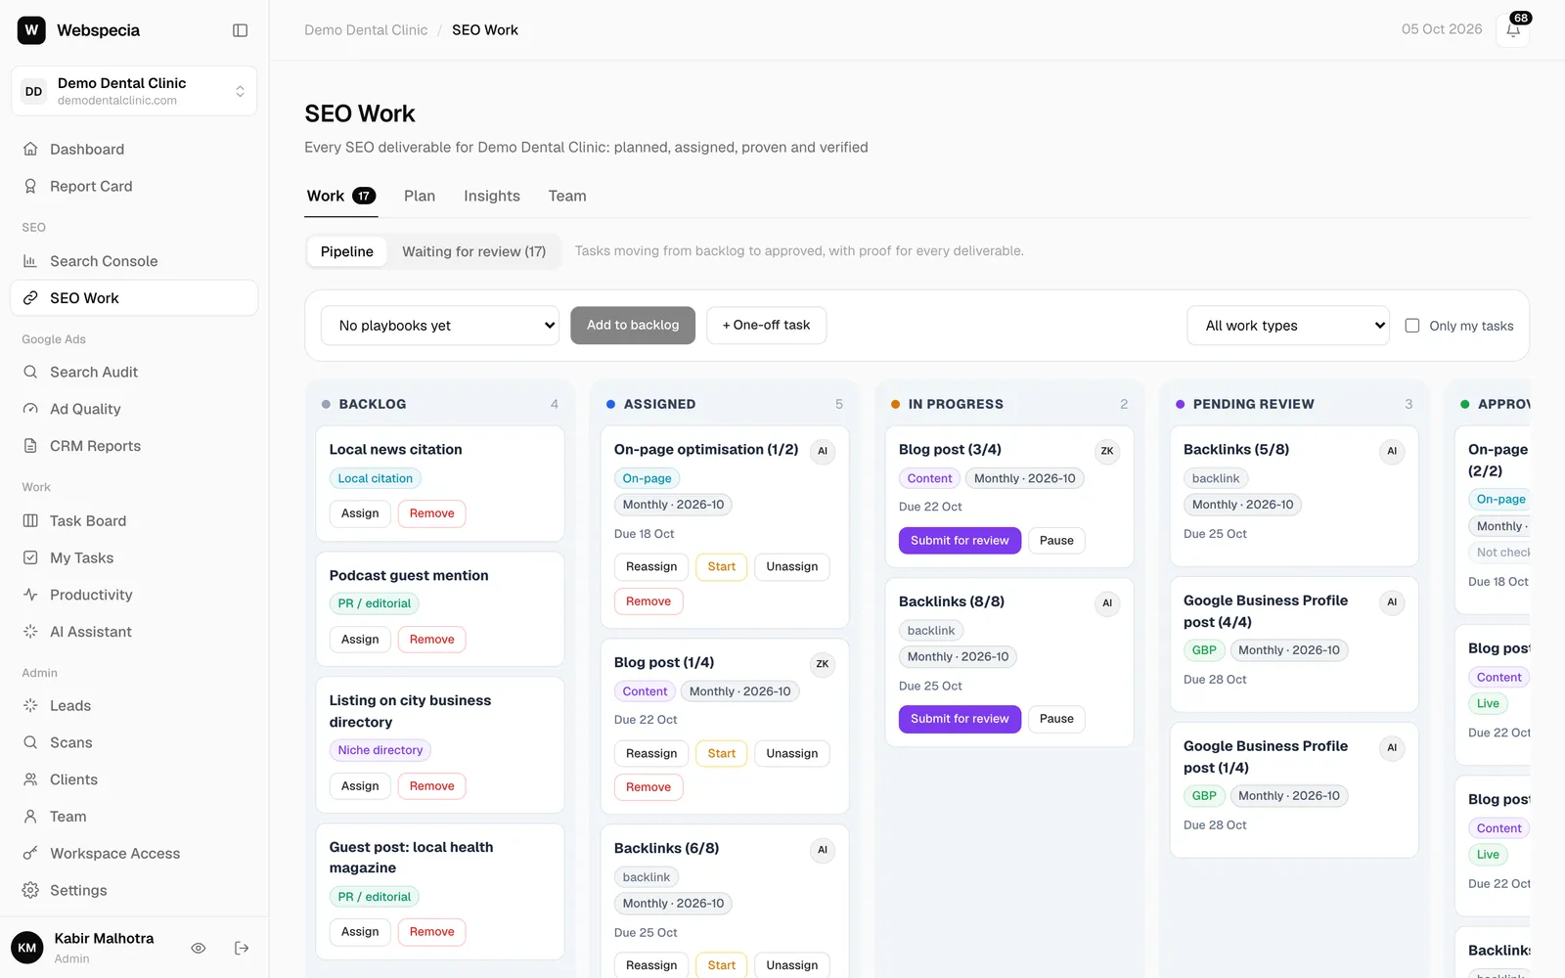The height and width of the screenshot is (978, 1565).
Task: Click the Settings gear icon
Action: click(x=30, y=890)
